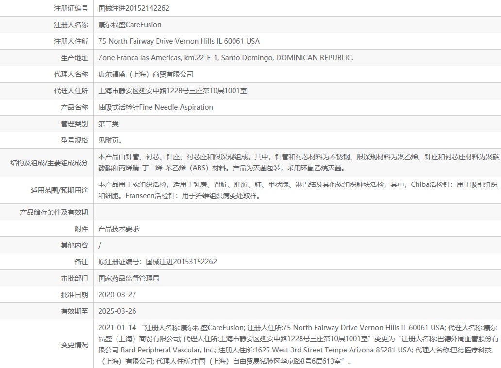This screenshot has width=501, height=368.
Task: Select the 见附页。 value
Action: [x=110, y=140]
